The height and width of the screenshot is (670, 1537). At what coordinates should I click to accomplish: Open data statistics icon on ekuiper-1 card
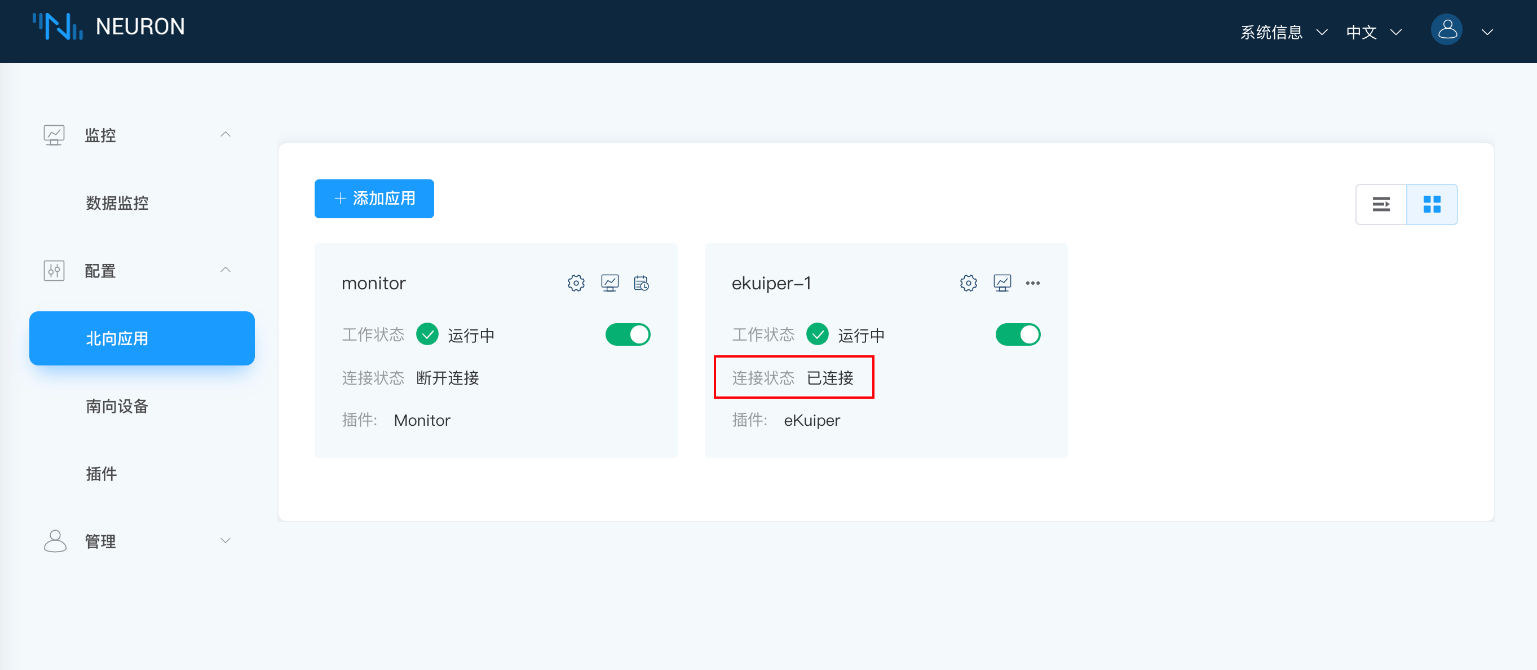pyautogui.click(x=1002, y=283)
